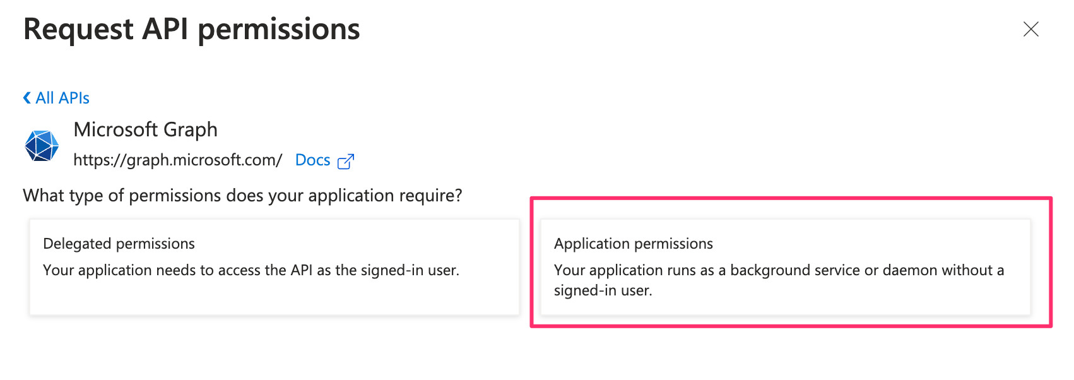The image size is (1074, 380).
Task: Close the Request API permissions panel
Action: click(x=1030, y=29)
